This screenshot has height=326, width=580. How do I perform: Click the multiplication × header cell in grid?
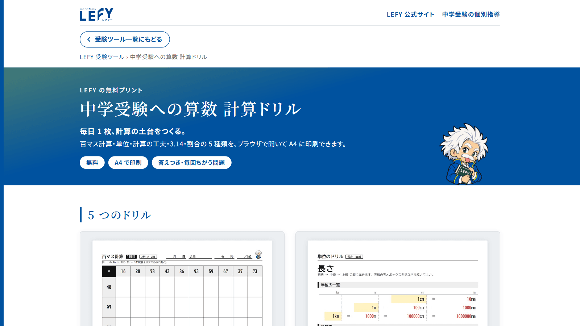coord(109,271)
